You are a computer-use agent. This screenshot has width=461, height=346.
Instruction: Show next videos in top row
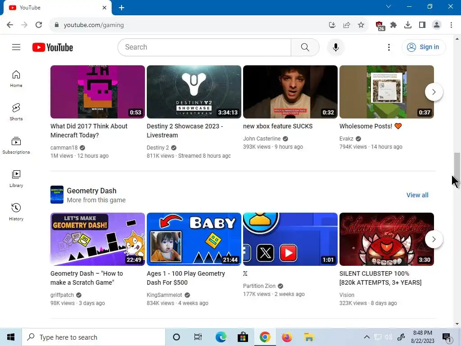coord(434,92)
